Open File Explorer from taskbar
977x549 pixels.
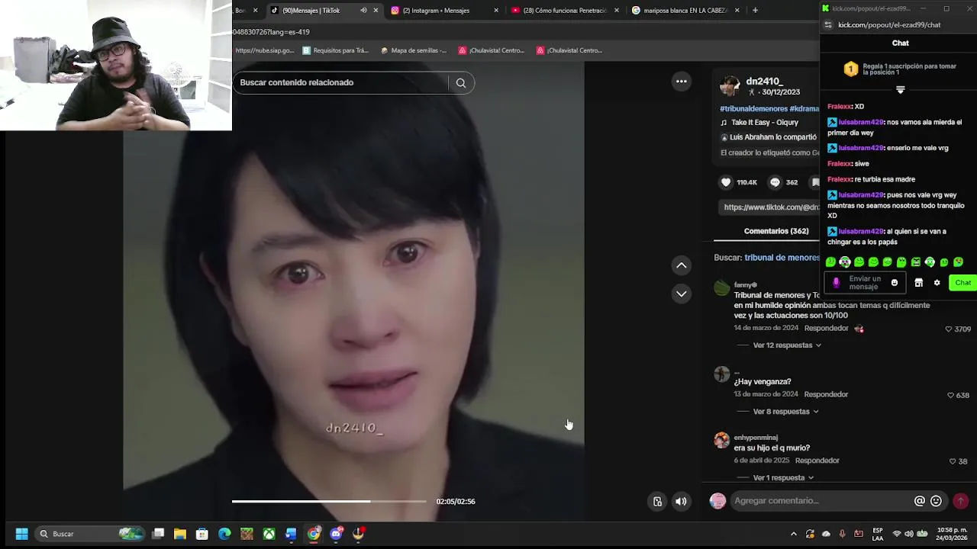(180, 534)
